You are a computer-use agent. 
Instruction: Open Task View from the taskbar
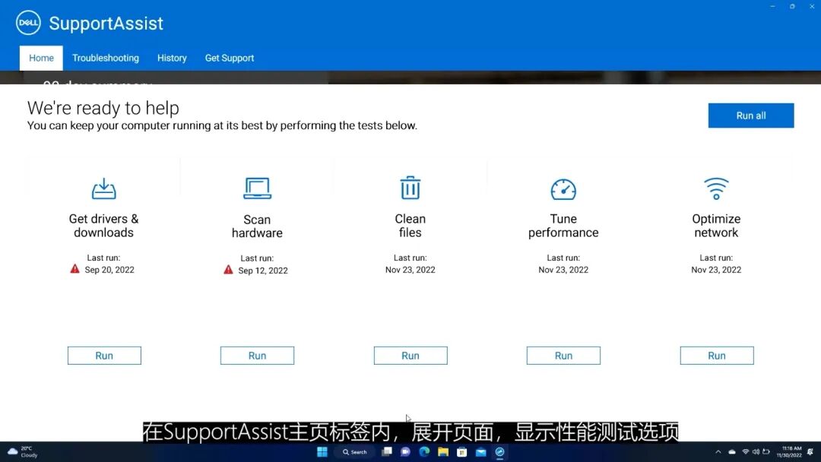[x=387, y=451]
